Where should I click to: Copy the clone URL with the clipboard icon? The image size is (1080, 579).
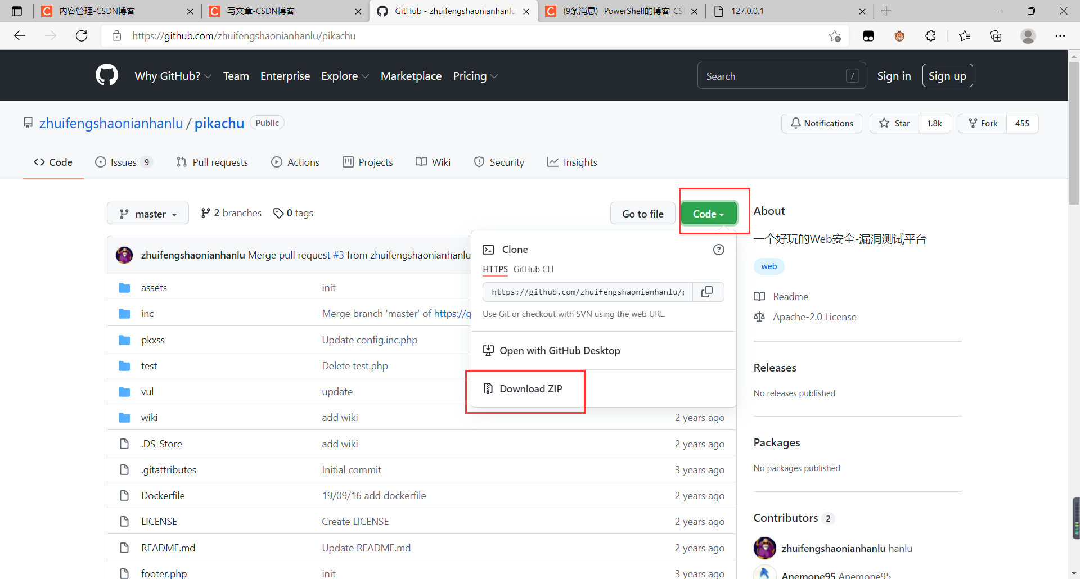[708, 292]
